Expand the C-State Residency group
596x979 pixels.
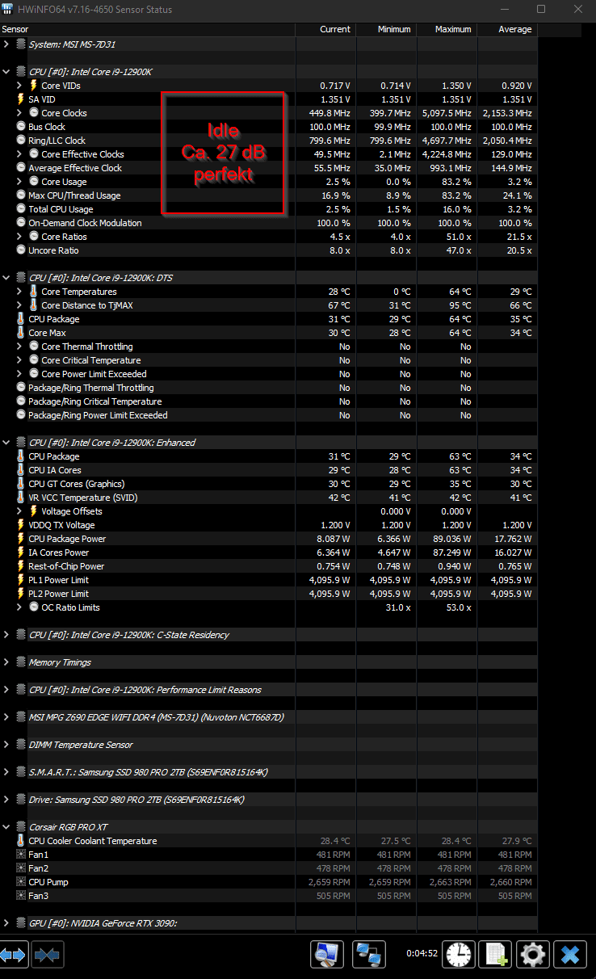(6, 635)
